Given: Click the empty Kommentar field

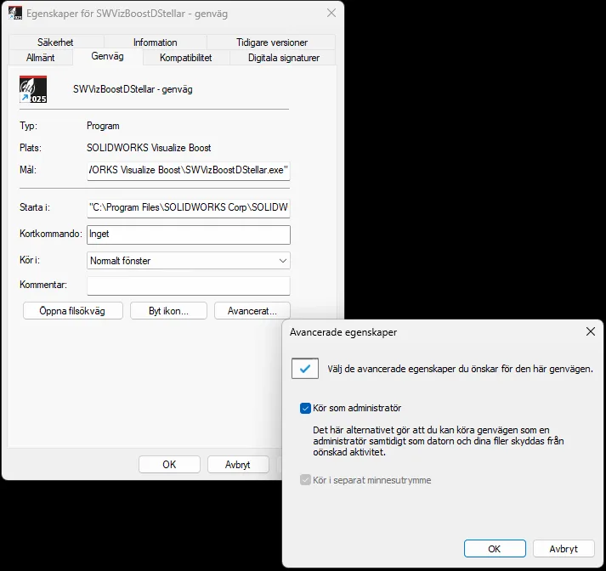Looking at the screenshot, I should pyautogui.click(x=189, y=285).
